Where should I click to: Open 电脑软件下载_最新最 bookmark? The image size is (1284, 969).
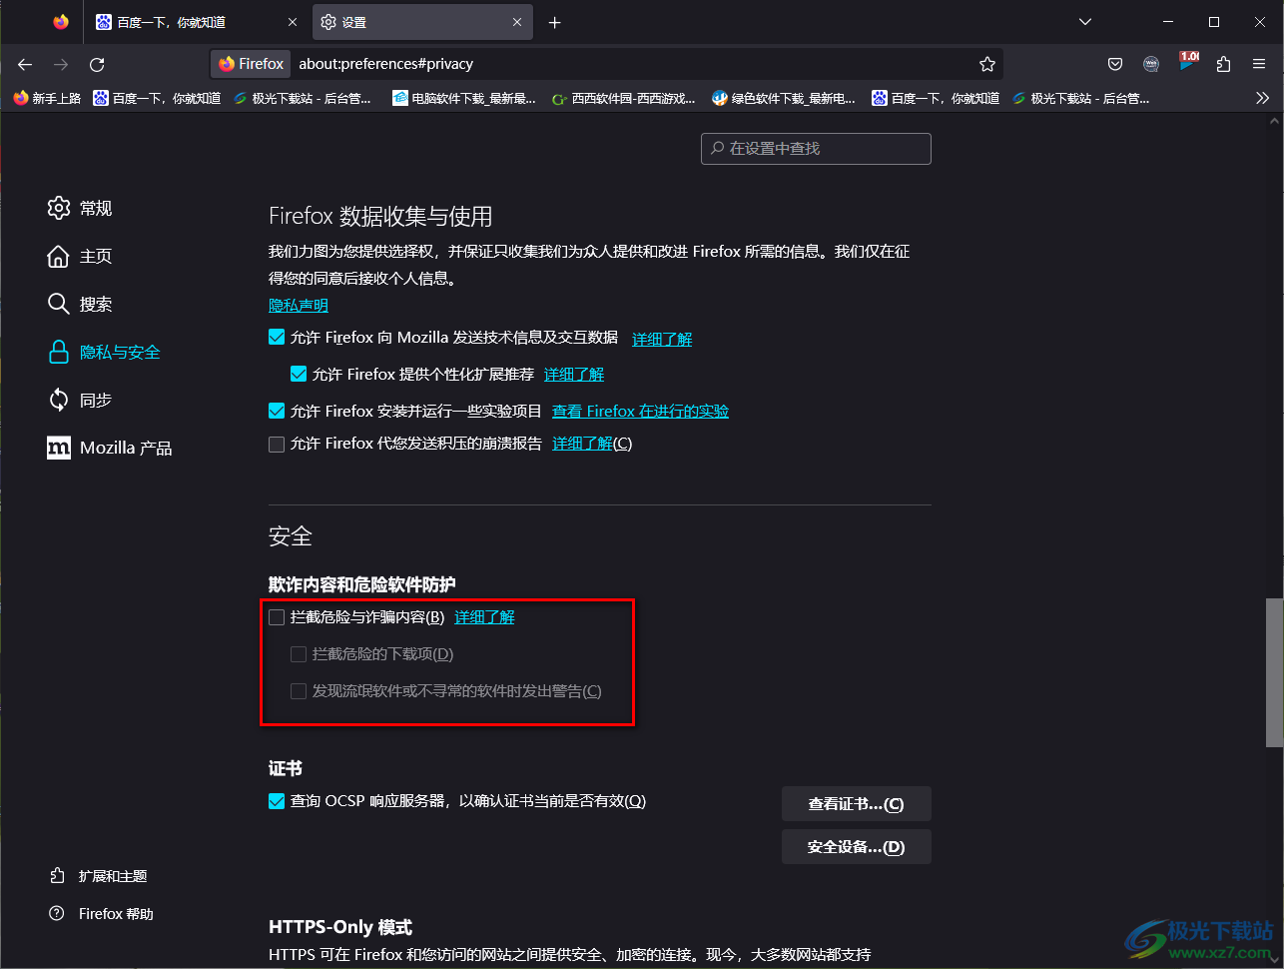point(464,98)
